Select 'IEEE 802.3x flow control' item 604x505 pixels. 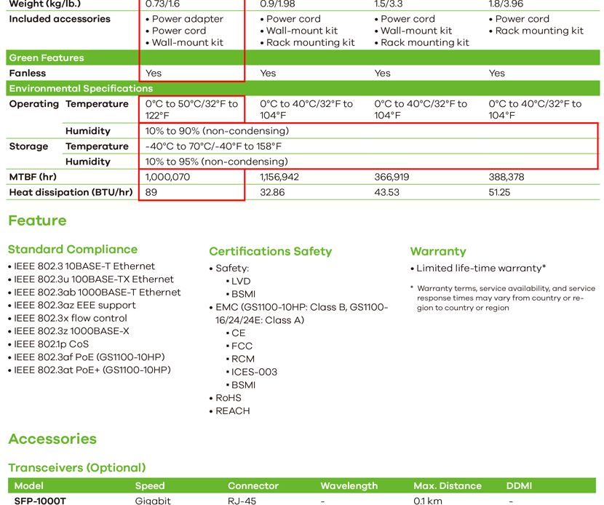point(71,318)
